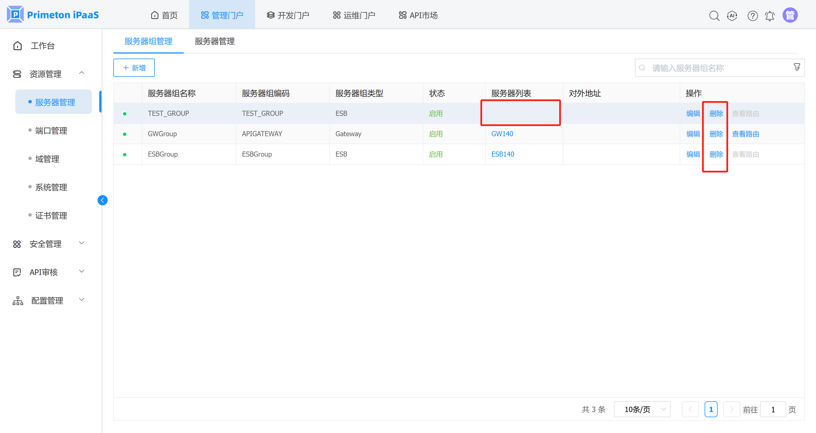Open the notification bell
Screen dimensions: 816x433
coord(770,16)
